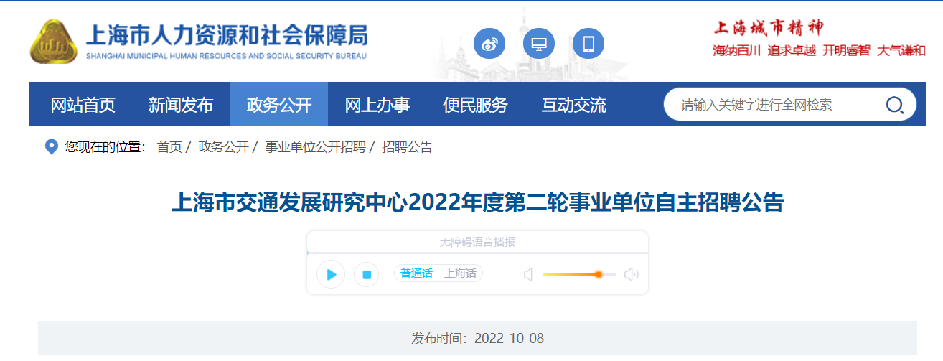Image resolution: width=943 pixels, height=361 pixels.
Task: Open the mobile phone version icon
Action: (x=588, y=44)
